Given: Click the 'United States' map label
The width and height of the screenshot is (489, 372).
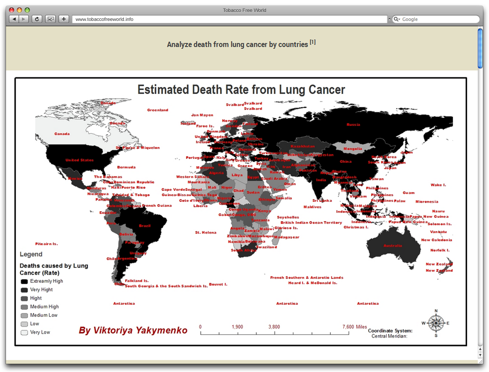Looking at the screenshot, I should (80, 160).
